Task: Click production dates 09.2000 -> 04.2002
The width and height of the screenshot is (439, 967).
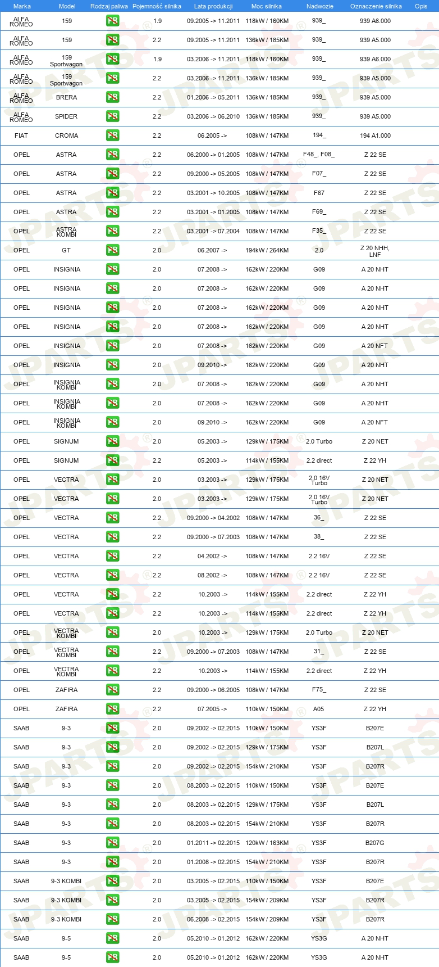Action: pos(213,518)
